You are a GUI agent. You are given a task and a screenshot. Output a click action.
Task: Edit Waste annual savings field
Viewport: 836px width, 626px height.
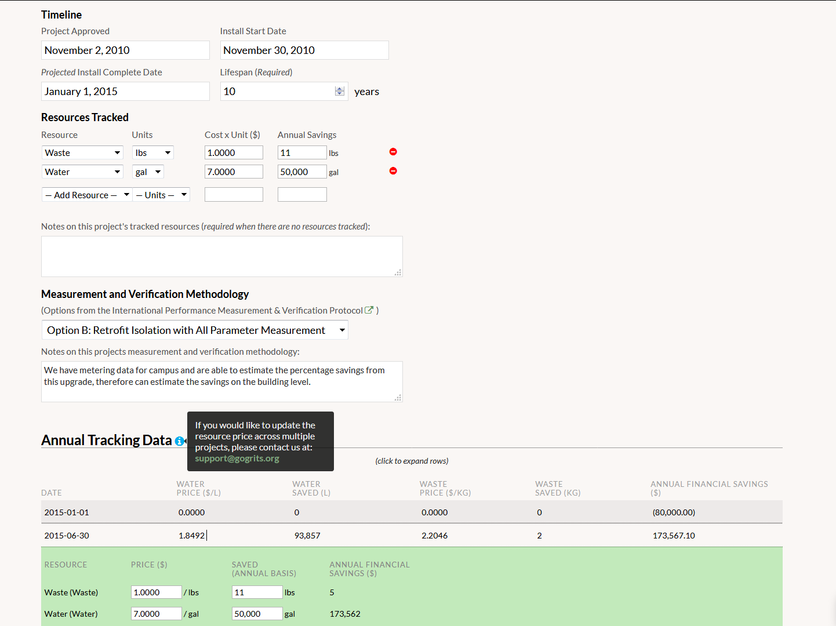tap(302, 152)
